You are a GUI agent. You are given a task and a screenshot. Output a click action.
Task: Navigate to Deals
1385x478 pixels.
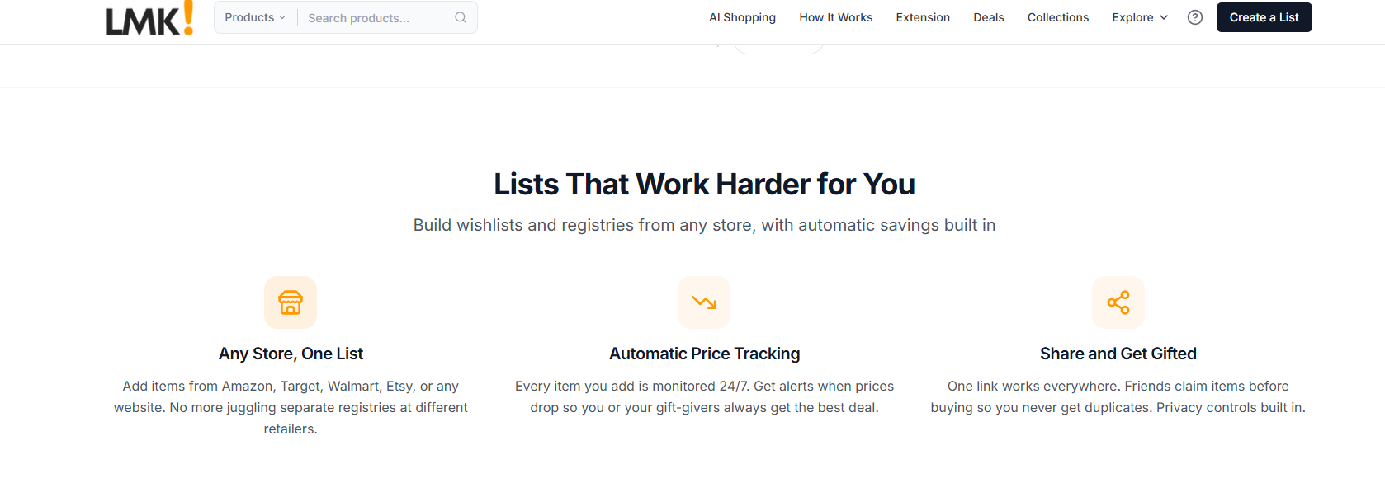988,17
